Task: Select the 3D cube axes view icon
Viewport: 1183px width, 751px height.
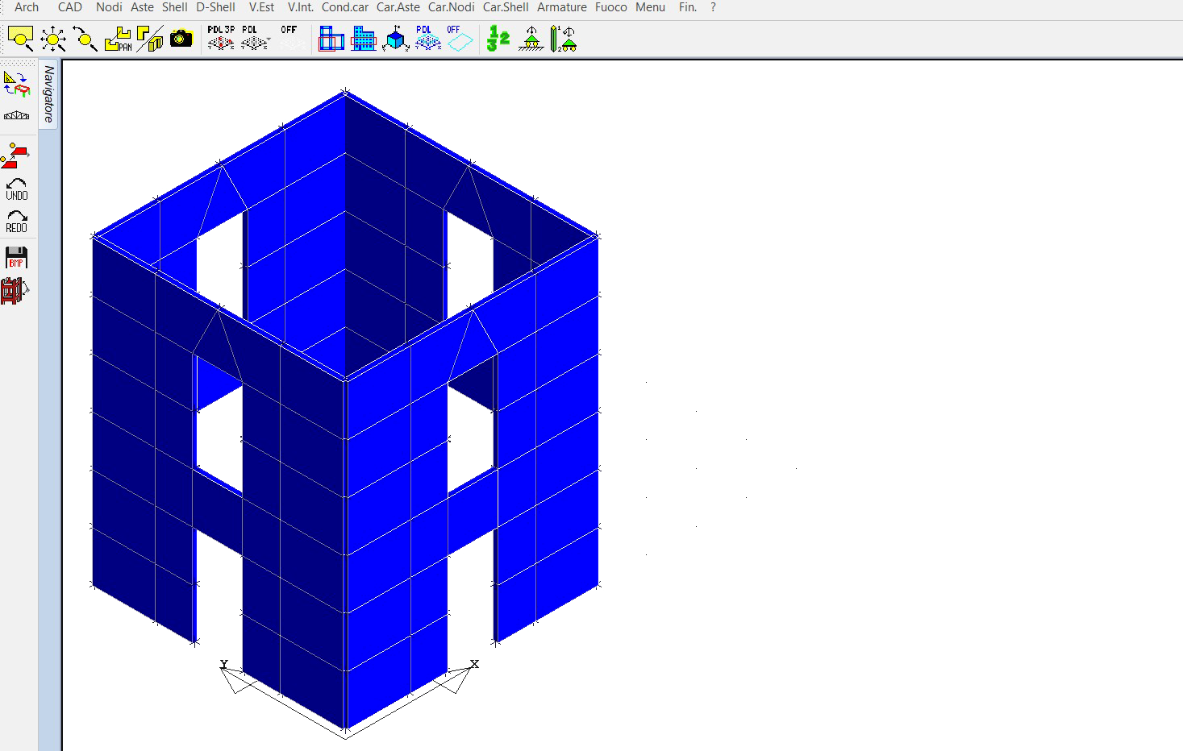Action: 395,39
